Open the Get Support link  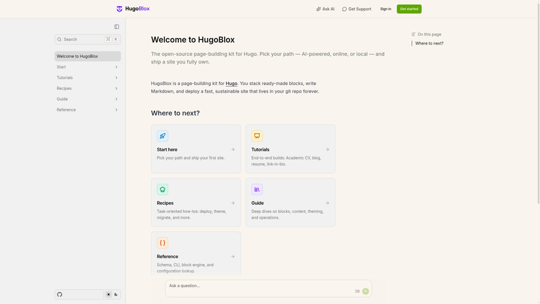(x=356, y=9)
